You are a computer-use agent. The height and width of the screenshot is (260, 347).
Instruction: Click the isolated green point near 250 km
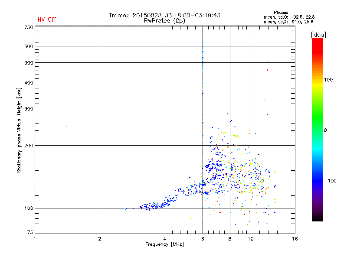pos(67,126)
